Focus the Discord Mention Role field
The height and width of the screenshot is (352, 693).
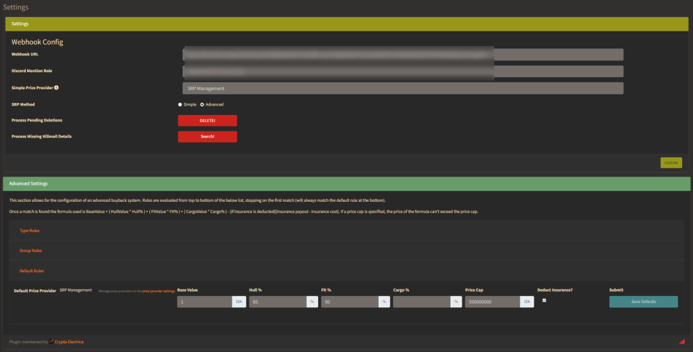point(403,72)
